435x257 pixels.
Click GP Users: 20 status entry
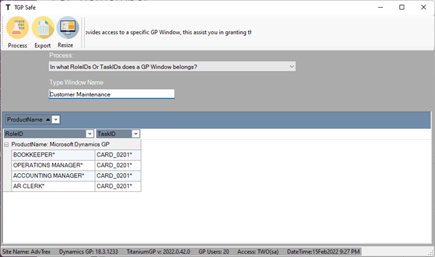tap(213, 251)
